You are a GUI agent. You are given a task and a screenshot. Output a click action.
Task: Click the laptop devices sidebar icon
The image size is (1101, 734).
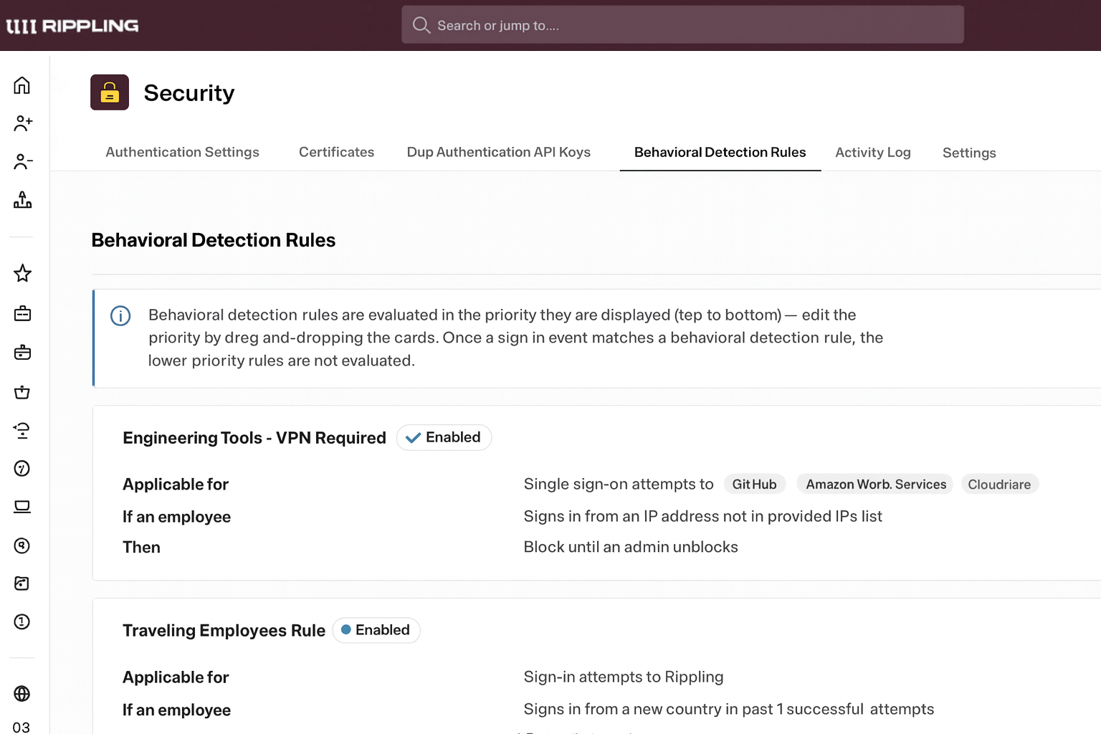click(22, 507)
